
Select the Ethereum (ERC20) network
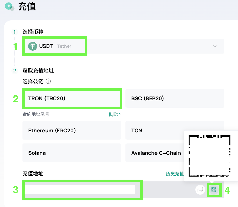72,130
